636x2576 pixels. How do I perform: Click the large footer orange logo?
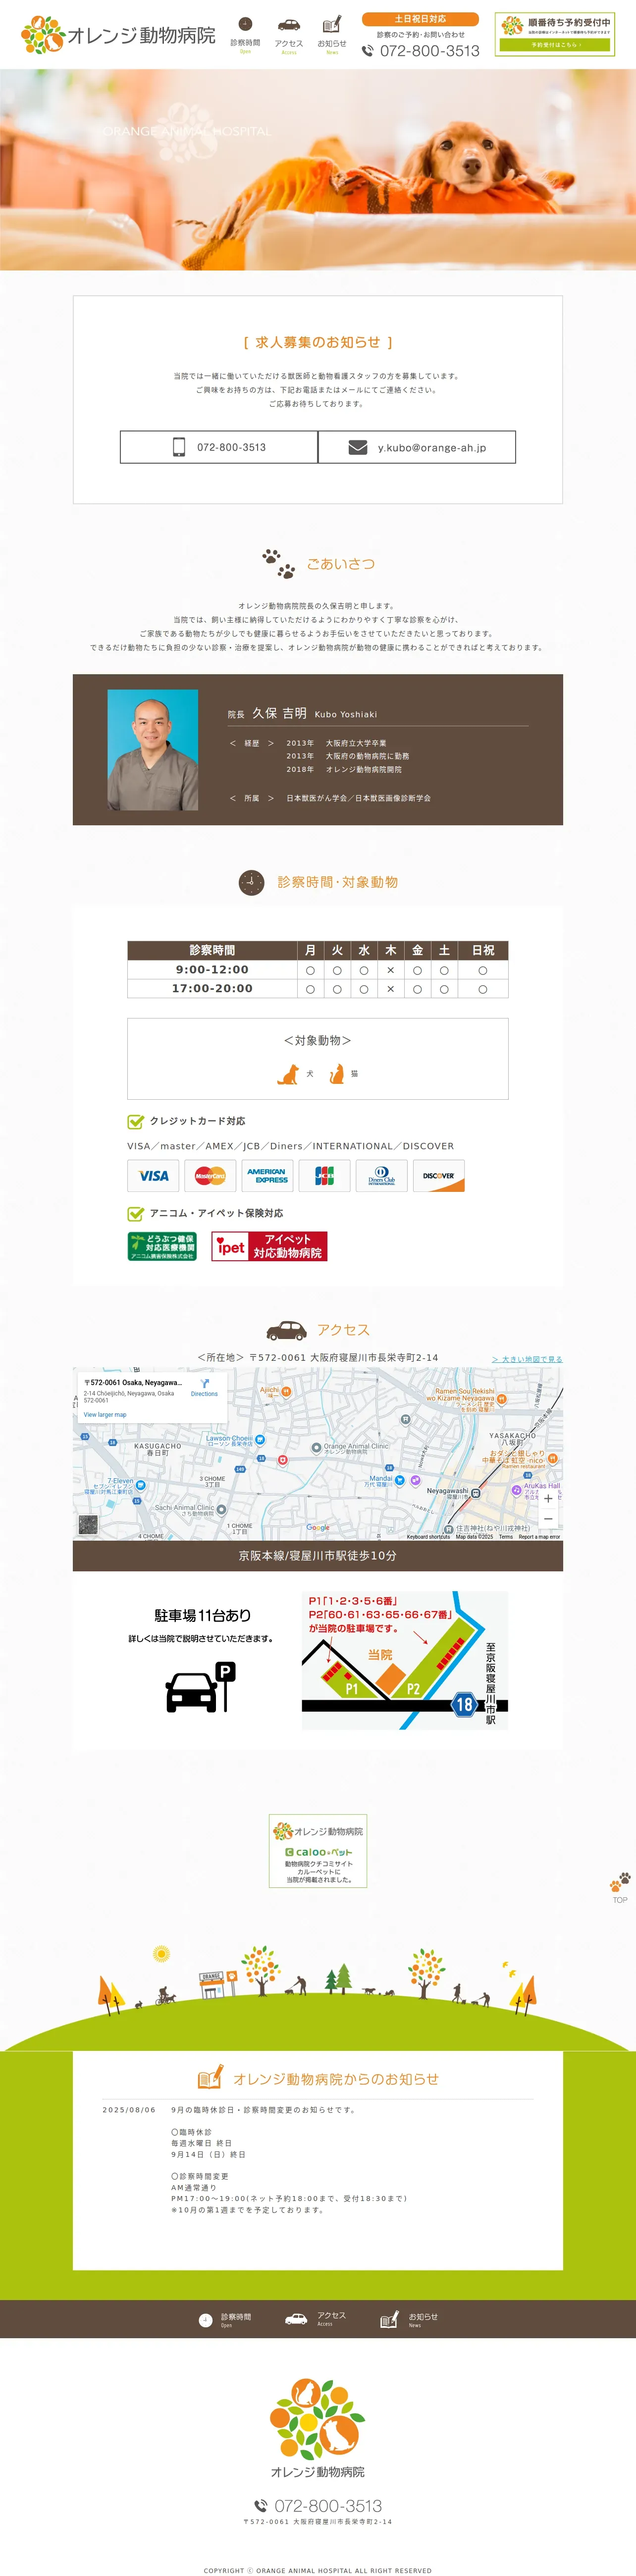click(x=318, y=2428)
